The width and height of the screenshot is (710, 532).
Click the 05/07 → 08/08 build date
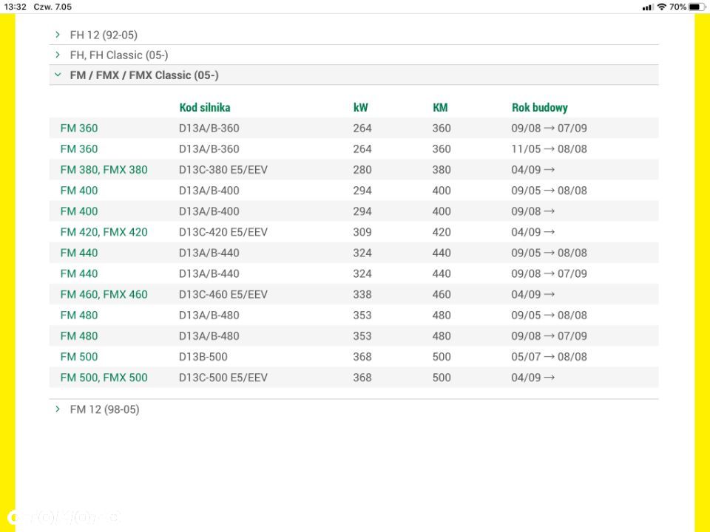(550, 357)
